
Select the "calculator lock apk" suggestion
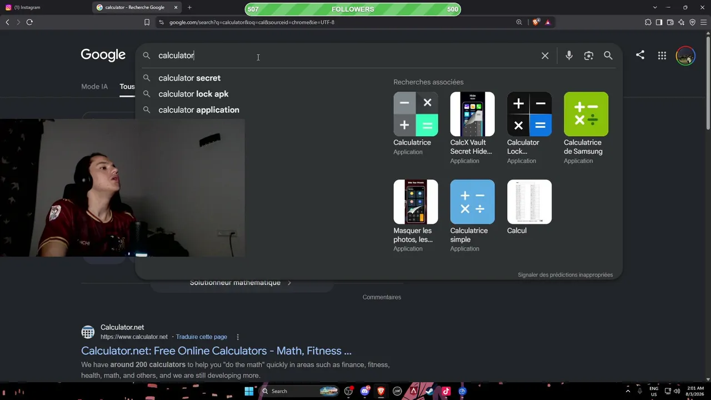193,94
